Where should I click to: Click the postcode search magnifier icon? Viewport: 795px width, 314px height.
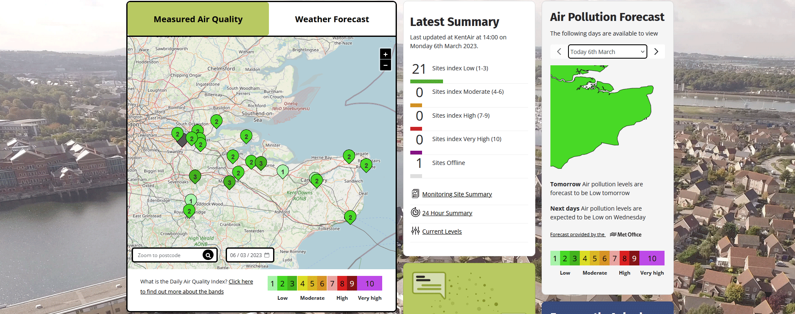tap(208, 255)
